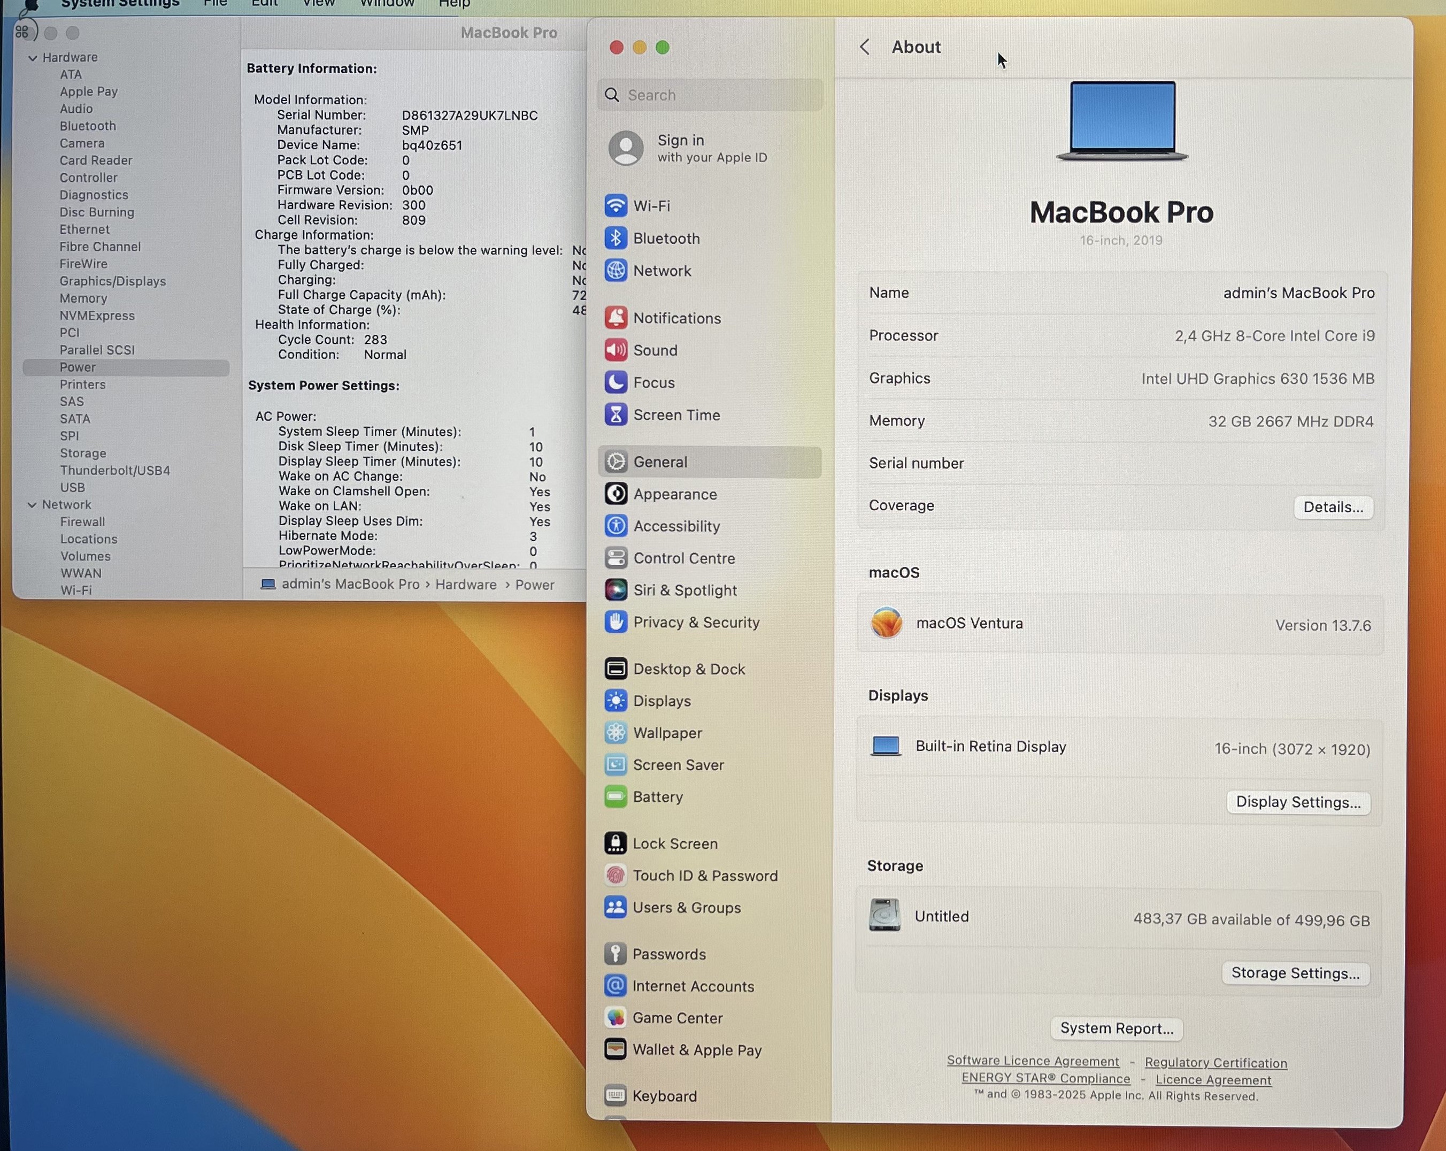Open Touch ID & Password fingerprint icon
Viewport: 1446px width, 1151px height.
[x=615, y=876]
